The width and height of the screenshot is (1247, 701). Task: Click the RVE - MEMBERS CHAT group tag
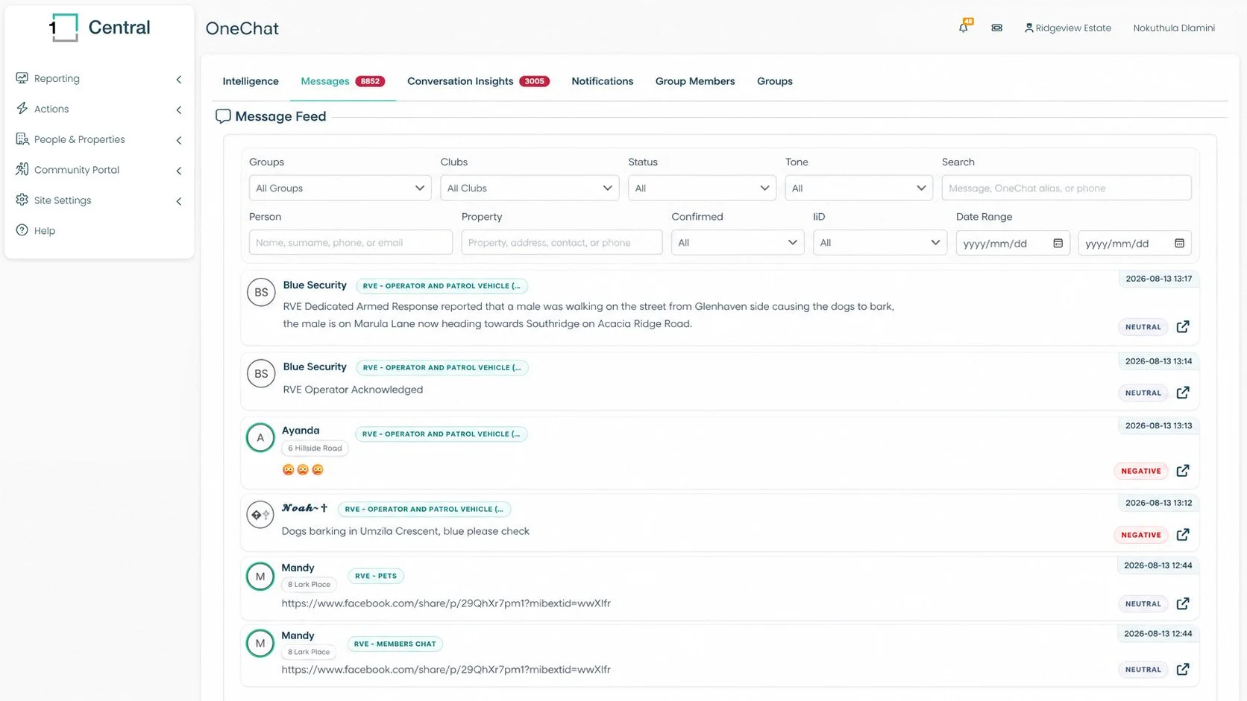[395, 644]
